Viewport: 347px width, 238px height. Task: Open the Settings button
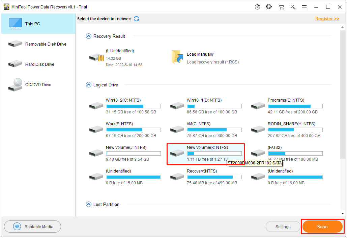[283, 227]
